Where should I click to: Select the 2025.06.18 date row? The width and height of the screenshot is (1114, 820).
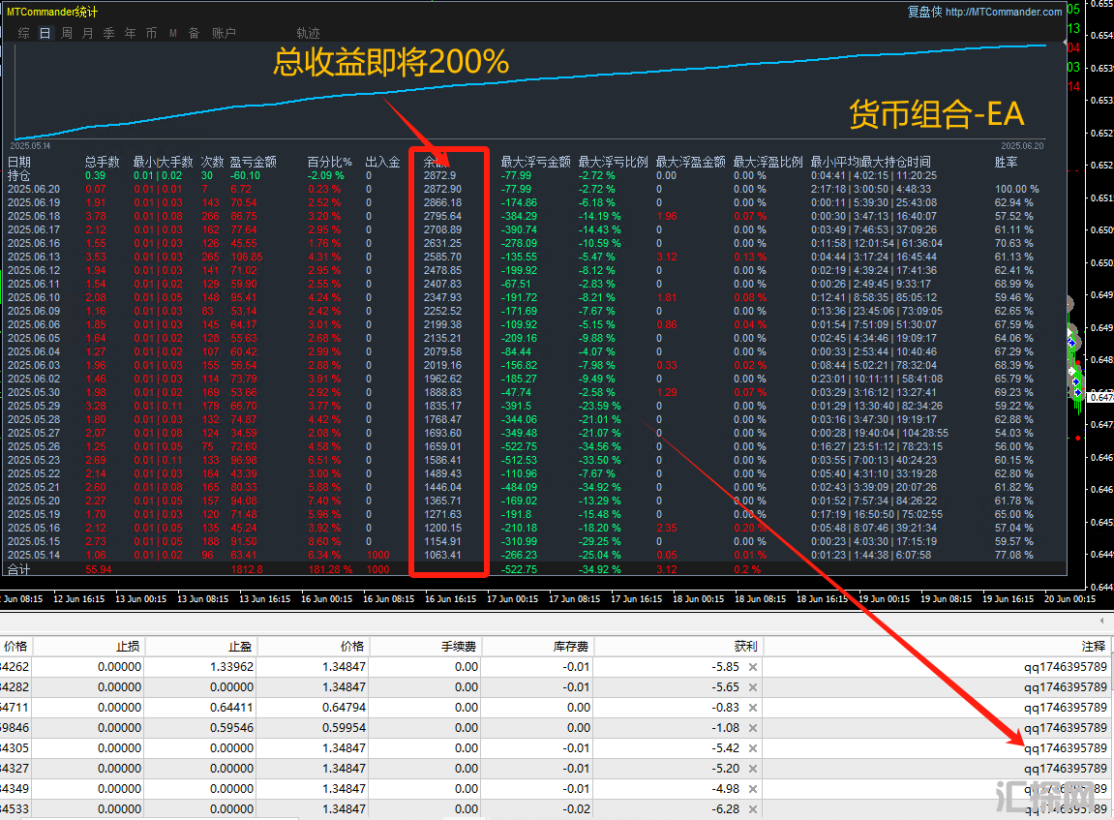(x=34, y=216)
